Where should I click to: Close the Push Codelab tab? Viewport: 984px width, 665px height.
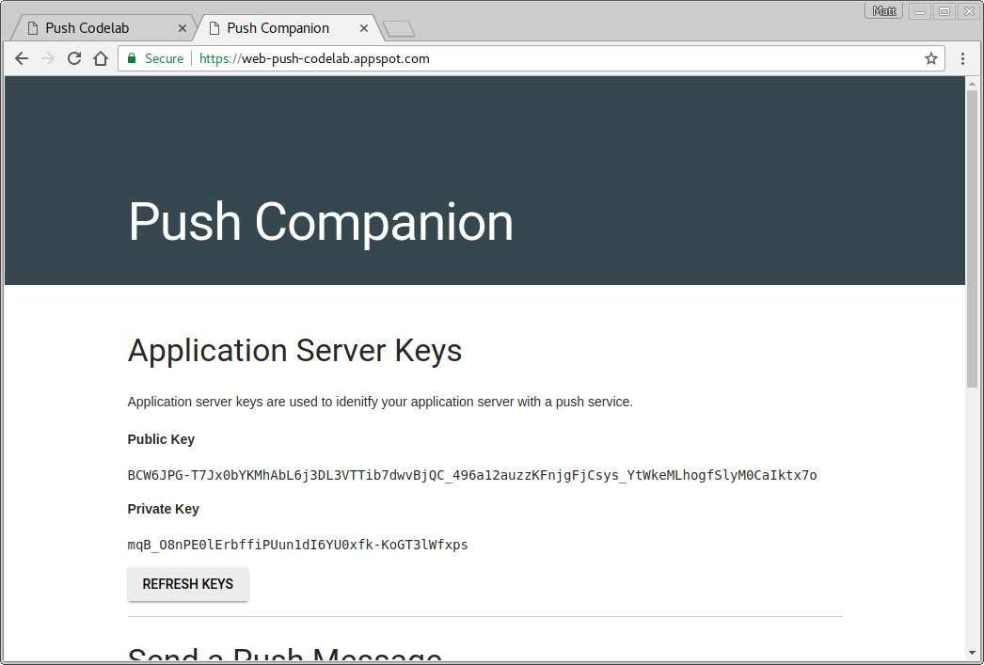183,27
